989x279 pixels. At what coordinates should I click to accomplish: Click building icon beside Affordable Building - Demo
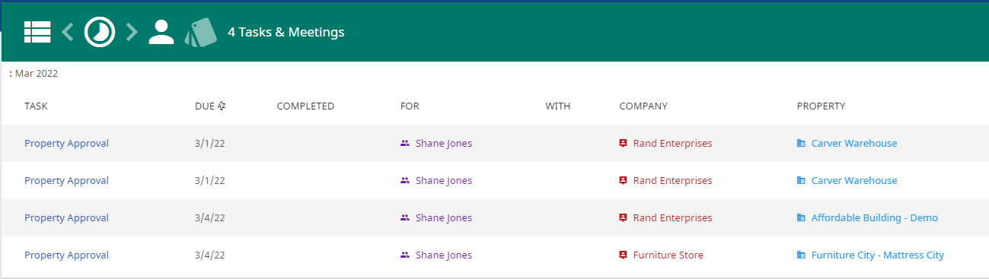tap(801, 218)
